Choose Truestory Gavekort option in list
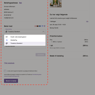 click(x=25, y=43)
